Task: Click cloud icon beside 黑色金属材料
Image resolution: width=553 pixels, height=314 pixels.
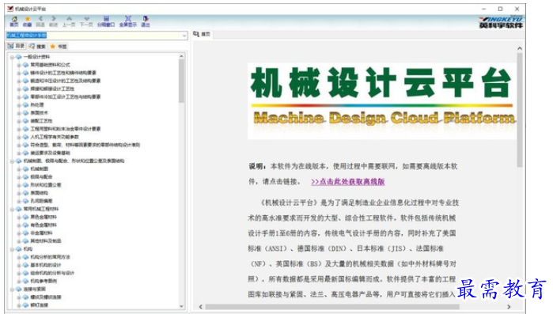Action: [x=25, y=217]
